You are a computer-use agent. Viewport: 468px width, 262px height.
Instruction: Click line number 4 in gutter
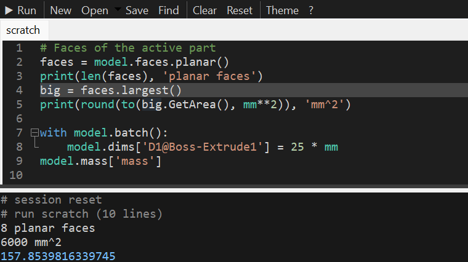click(19, 90)
